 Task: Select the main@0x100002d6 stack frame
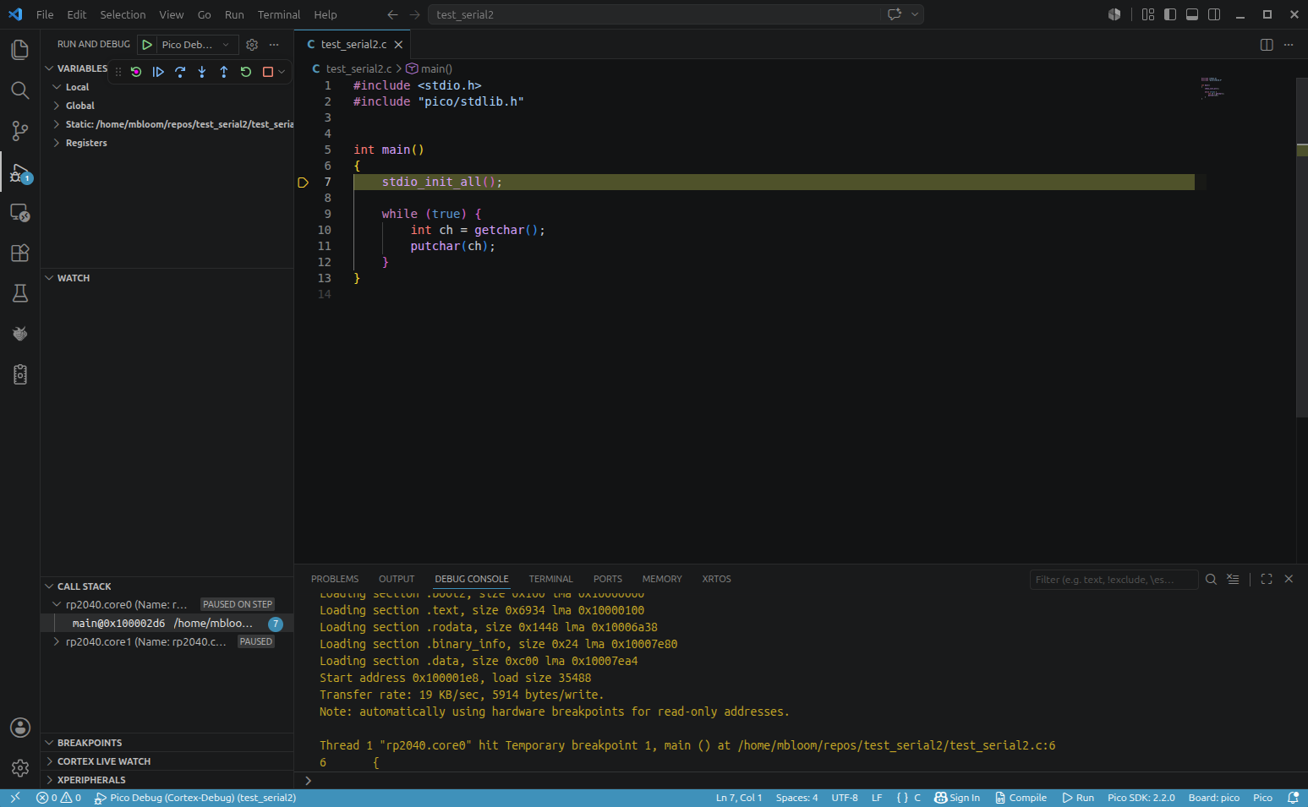pos(167,624)
